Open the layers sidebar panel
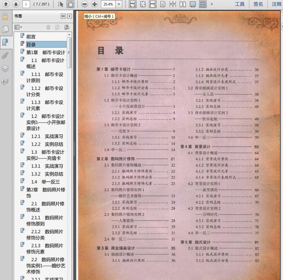Image resolution: width=283 pixels, height=280 pixels. point(5,68)
